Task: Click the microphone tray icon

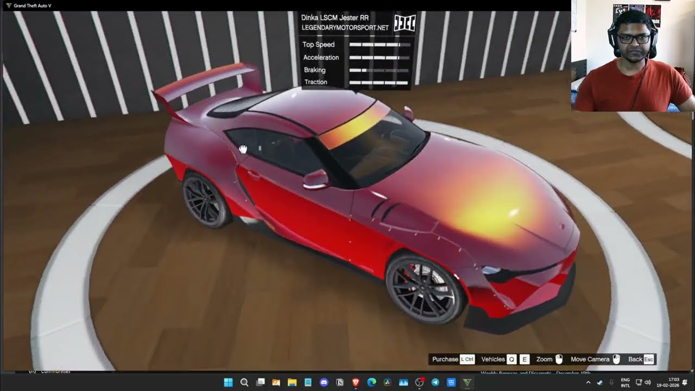Action: (611, 382)
